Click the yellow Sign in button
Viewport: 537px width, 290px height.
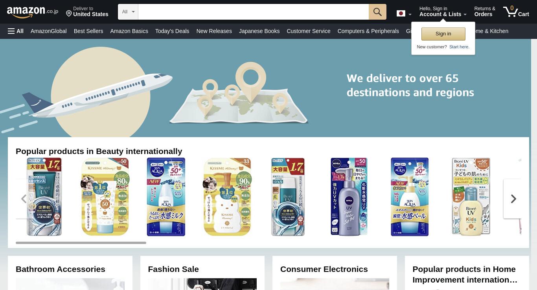[x=443, y=34]
